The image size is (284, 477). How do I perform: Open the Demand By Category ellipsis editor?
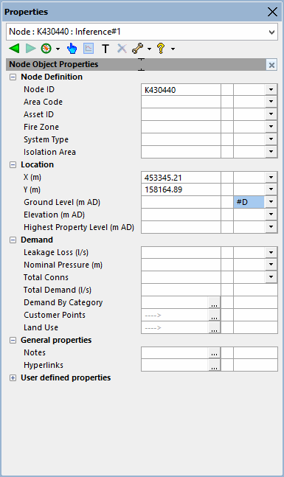(x=215, y=303)
